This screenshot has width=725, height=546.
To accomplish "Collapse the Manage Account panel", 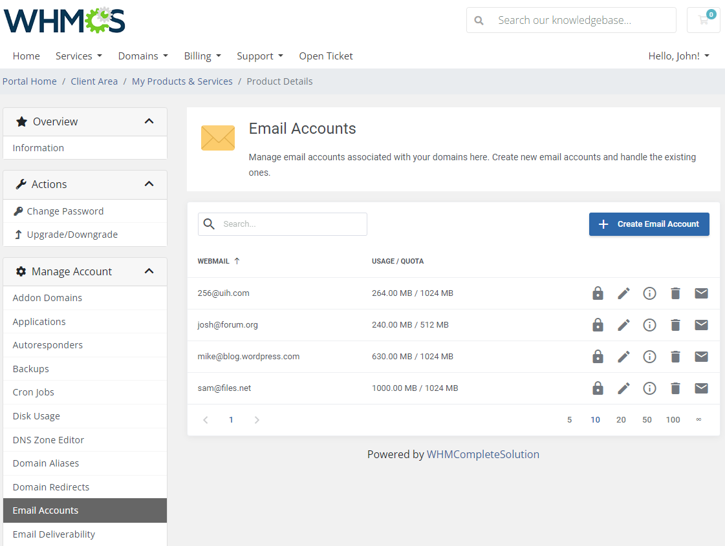I will (149, 271).
